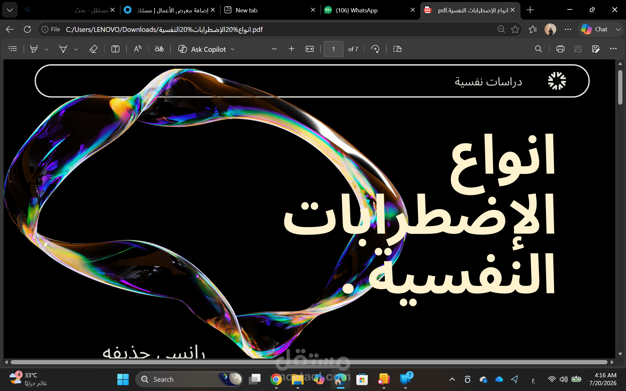Open the volume control

(563, 379)
